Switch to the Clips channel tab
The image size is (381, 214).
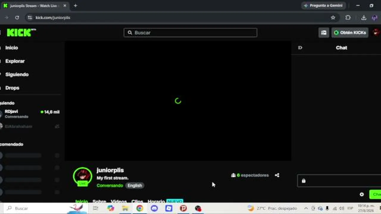point(137,202)
